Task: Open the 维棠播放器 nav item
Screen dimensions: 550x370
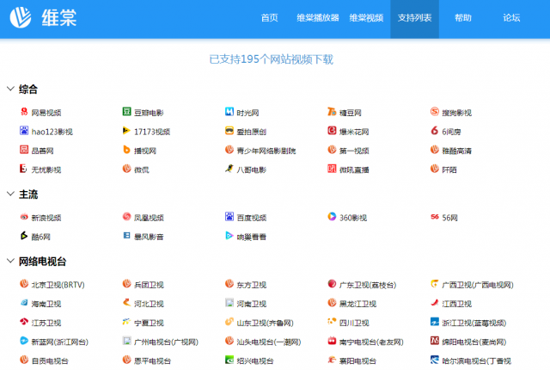Action: point(318,18)
